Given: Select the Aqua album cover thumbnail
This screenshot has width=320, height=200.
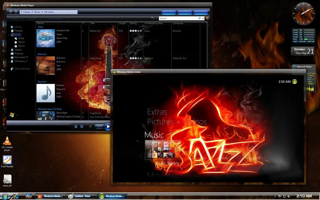Looking at the screenshot, I should (45, 38).
